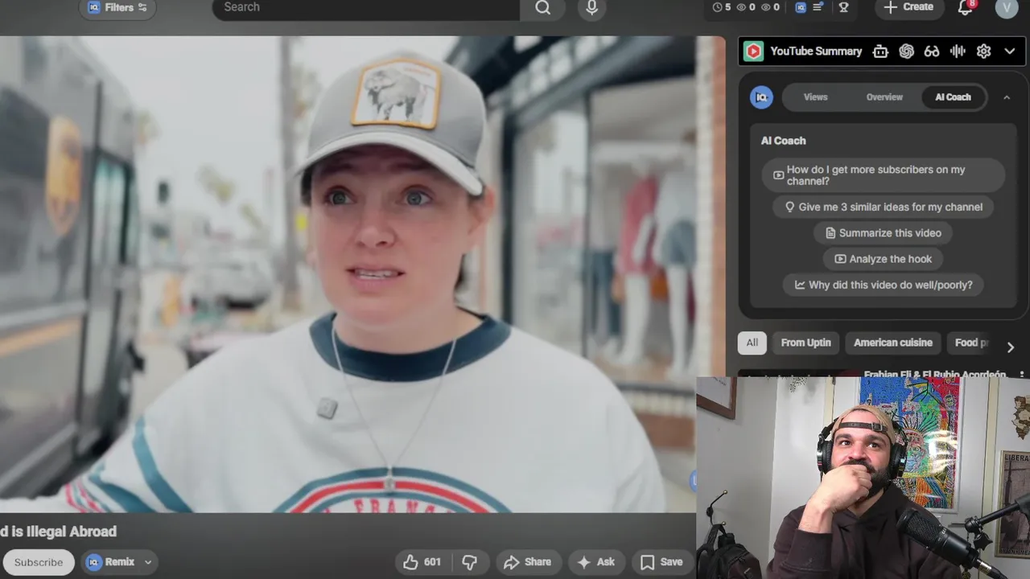
Task: Start voice search with microphone icon
Action: (x=592, y=7)
